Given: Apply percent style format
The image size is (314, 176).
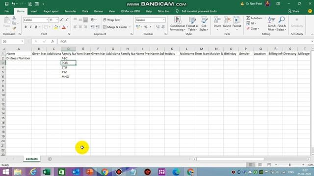Looking at the screenshot, I should [x=146, y=27].
